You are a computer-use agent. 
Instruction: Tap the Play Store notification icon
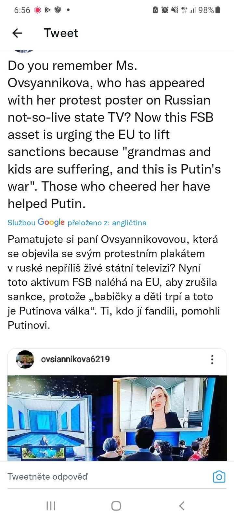point(48,10)
